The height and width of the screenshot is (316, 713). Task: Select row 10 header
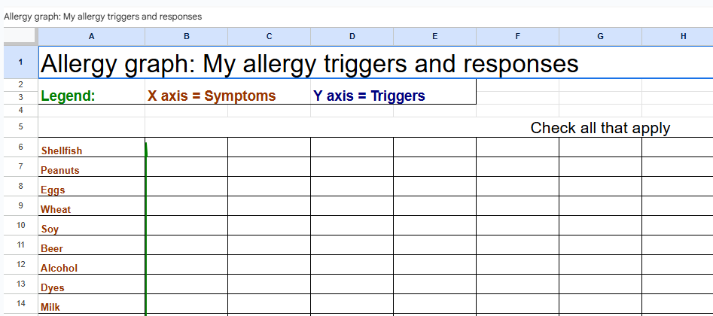(19, 225)
